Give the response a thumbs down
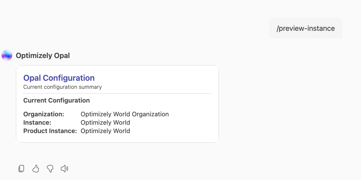The width and height of the screenshot is (361, 180). click(x=50, y=168)
